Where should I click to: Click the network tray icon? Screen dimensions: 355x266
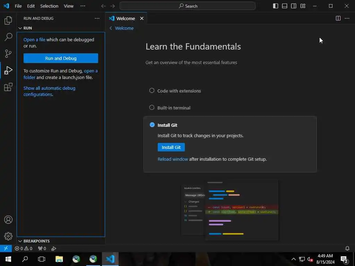[302, 259]
